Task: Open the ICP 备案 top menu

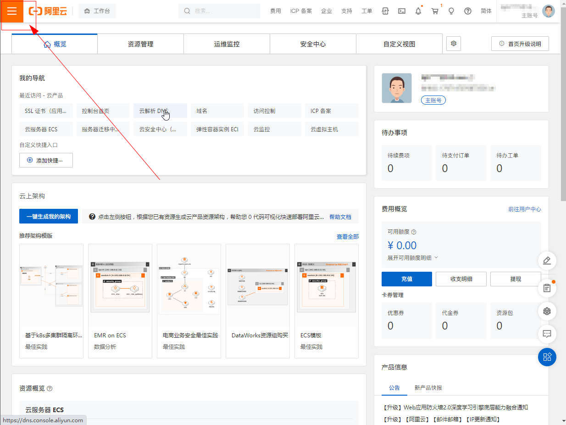Action: [x=301, y=11]
